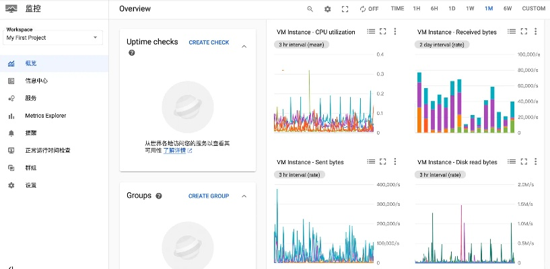This screenshot has width=550, height=269.
Task: Toggle auto-refresh OFF switch
Action: pyautogui.click(x=369, y=9)
